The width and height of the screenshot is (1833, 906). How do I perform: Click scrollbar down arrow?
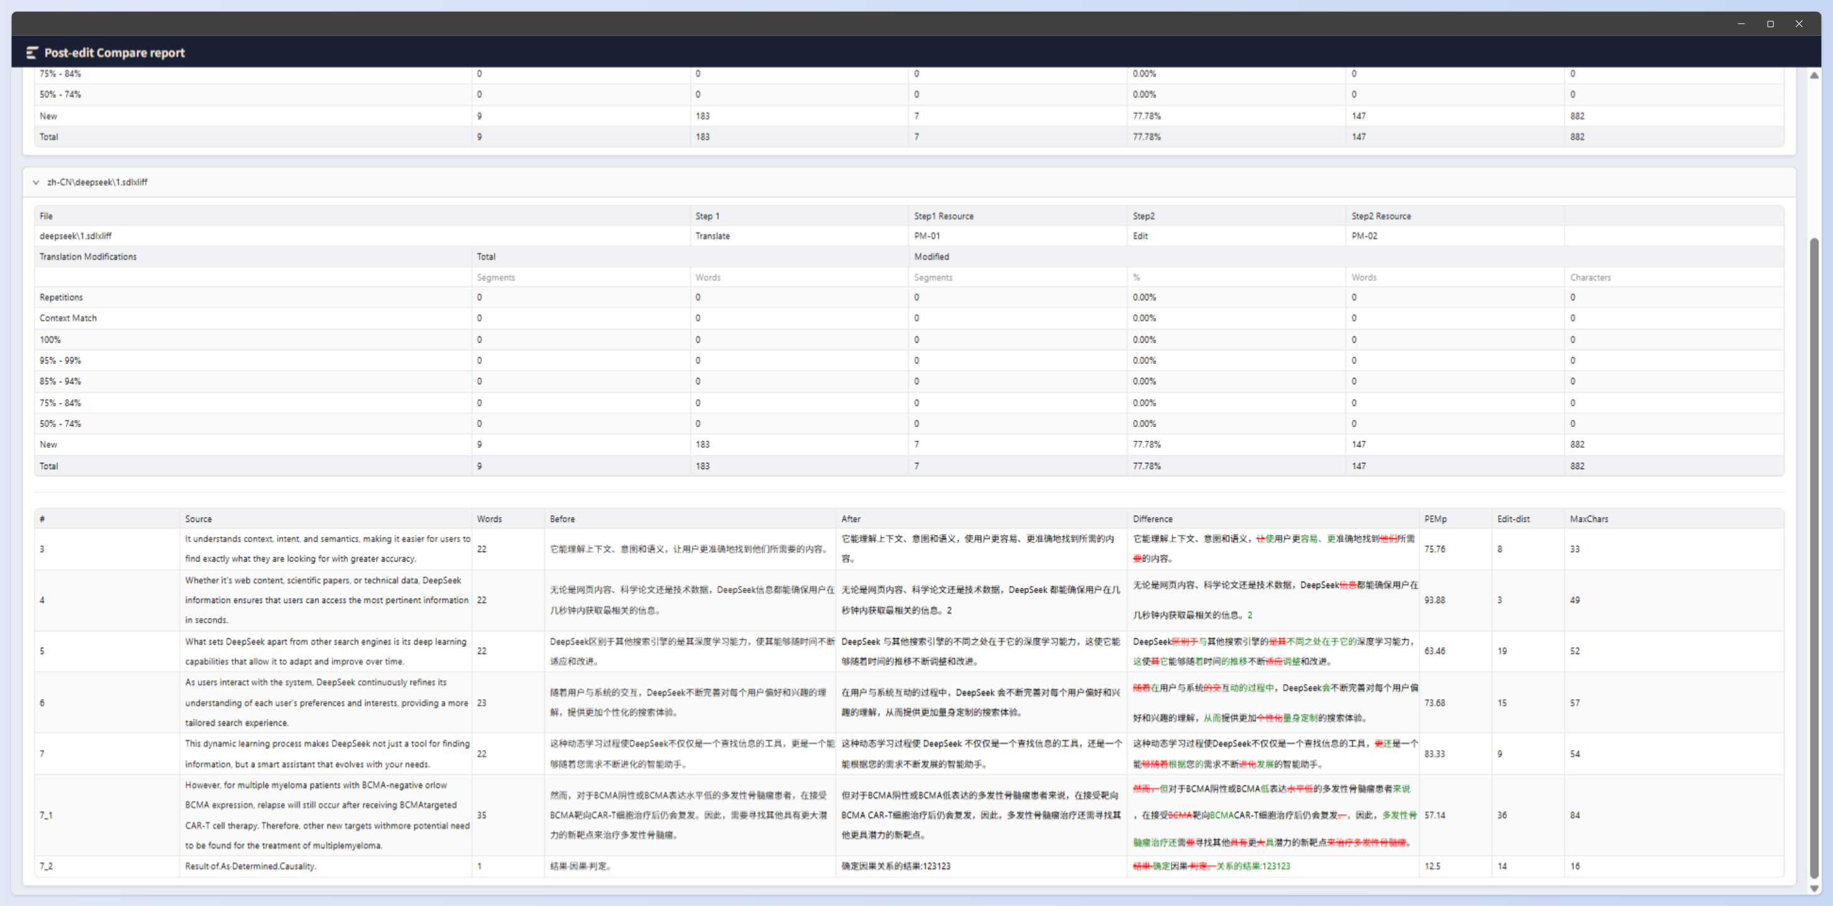(1815, 888)
